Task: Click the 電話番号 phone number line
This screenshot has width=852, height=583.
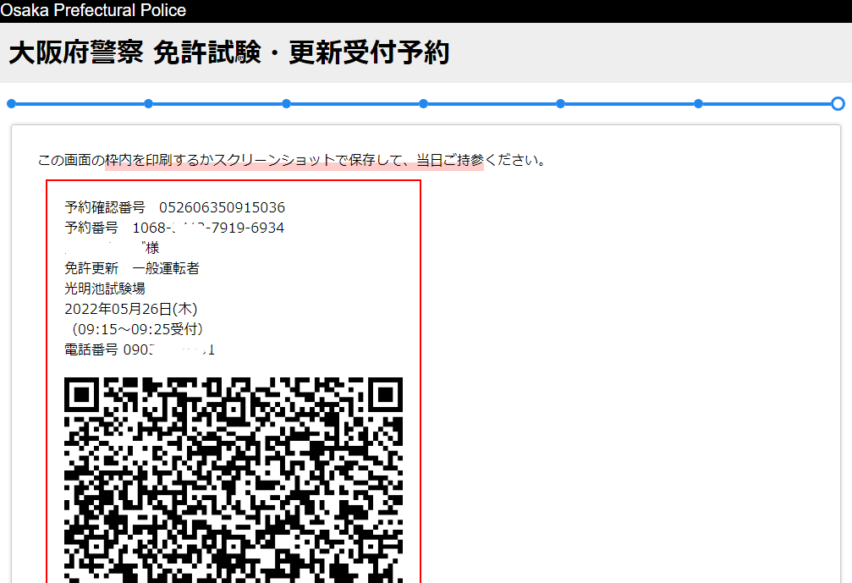Action: [x=140, y=349]
